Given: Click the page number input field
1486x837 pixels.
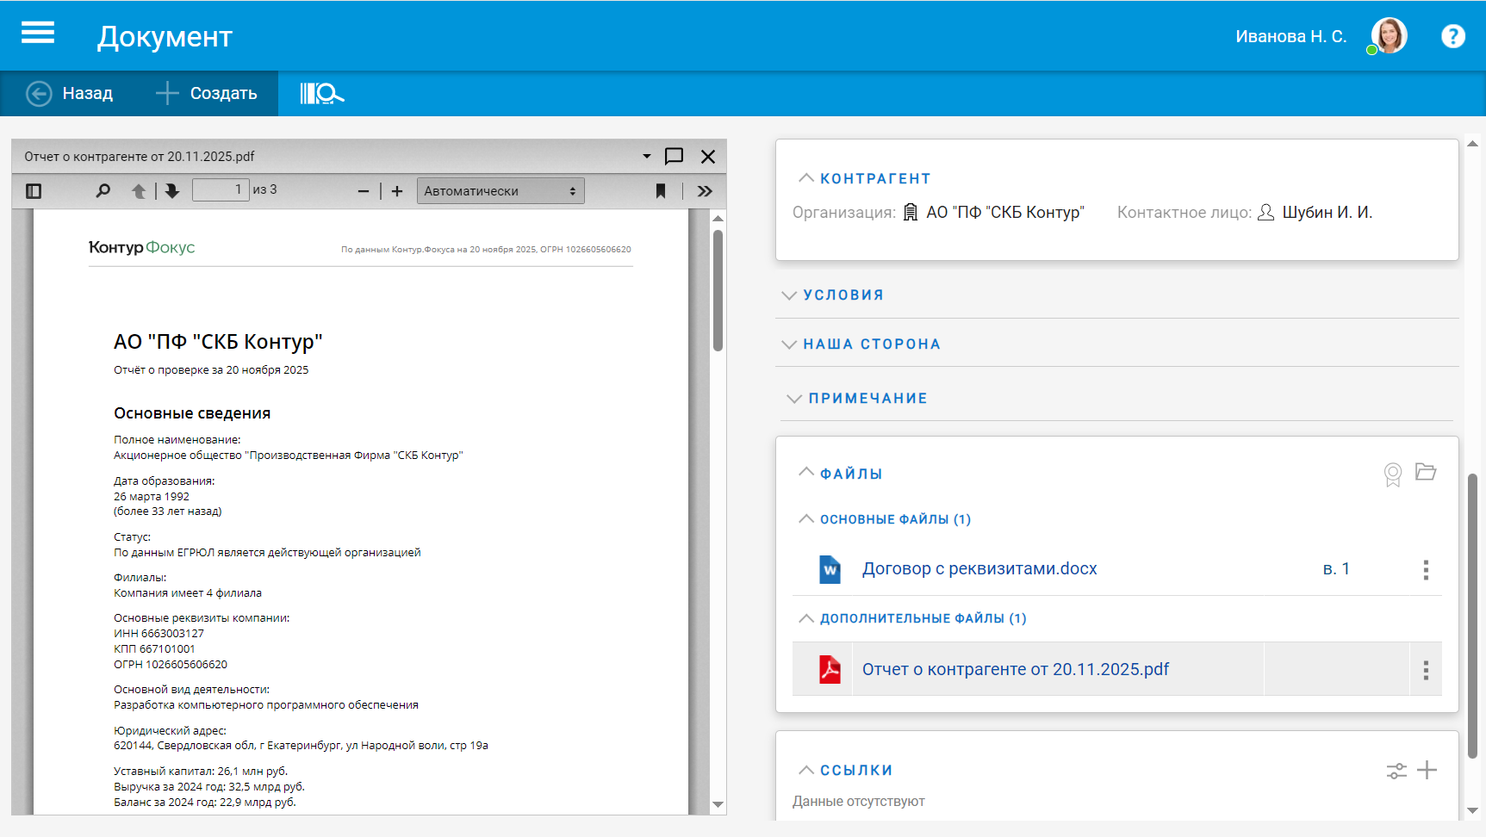Looking at the screenshot, I should pos(221,190).
